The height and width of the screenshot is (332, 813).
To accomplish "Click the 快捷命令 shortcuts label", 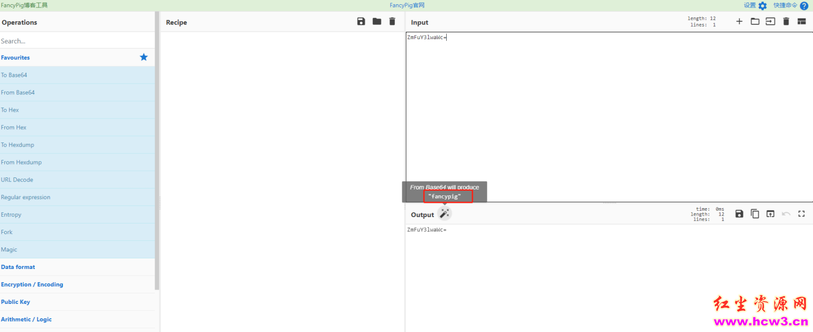I will [785, 5].
